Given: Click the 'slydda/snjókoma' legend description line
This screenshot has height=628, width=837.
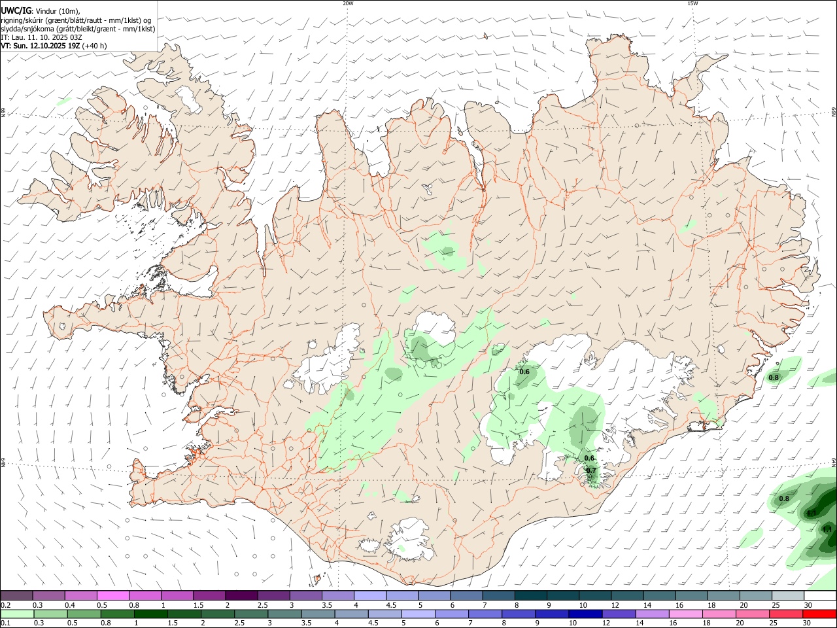Looking at the screenshot, I should pyautogui.click(x=78, y=29).
